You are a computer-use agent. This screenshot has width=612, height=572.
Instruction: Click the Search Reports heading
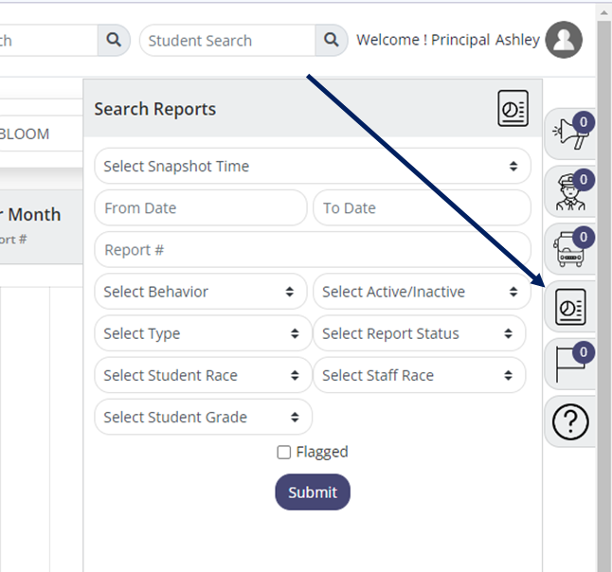tap(155, 109)
